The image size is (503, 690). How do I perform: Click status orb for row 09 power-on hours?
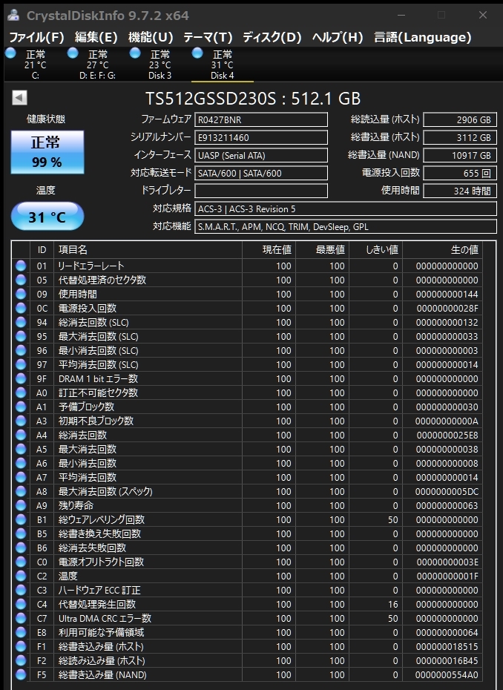21,294
